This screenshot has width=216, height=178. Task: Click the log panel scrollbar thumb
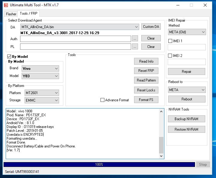161,145
